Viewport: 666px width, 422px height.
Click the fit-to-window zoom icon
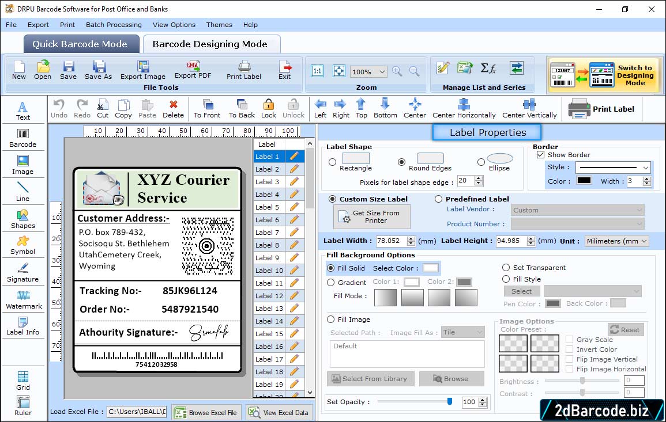339,71
